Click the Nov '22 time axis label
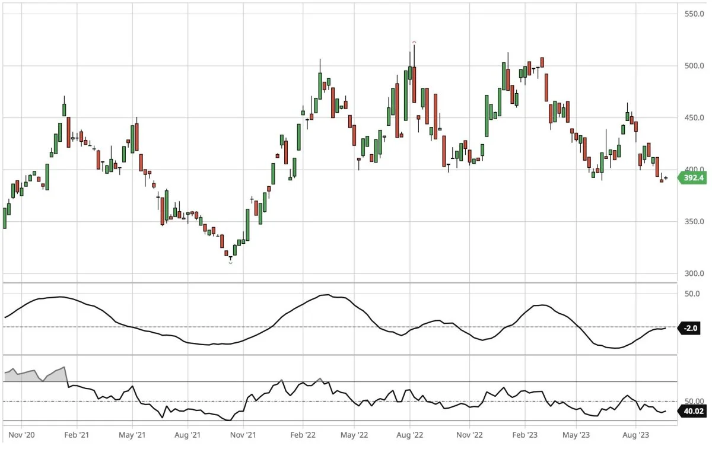 [469, 435]
